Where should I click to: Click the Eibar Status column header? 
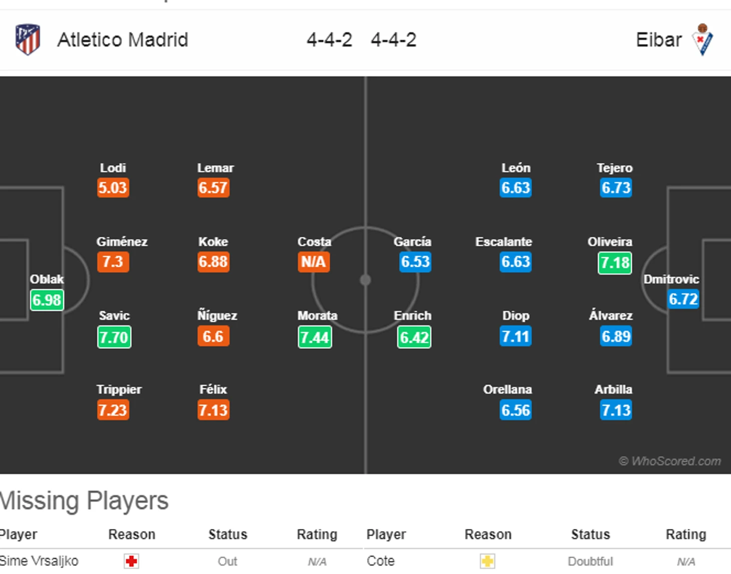tap(590, 534)
